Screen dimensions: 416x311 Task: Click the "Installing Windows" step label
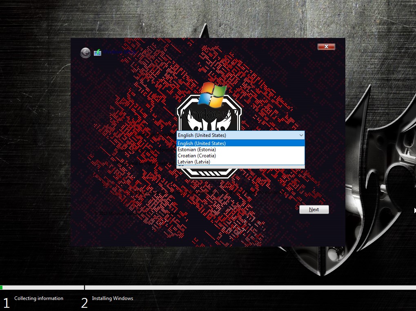click(x=113, y=298)
